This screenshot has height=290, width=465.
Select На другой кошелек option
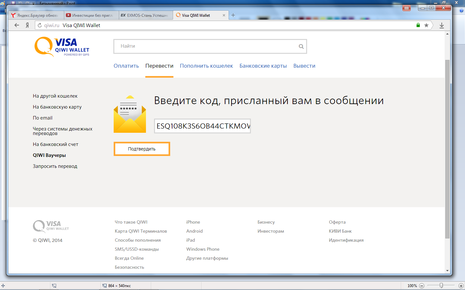click(x=55, y=96)
